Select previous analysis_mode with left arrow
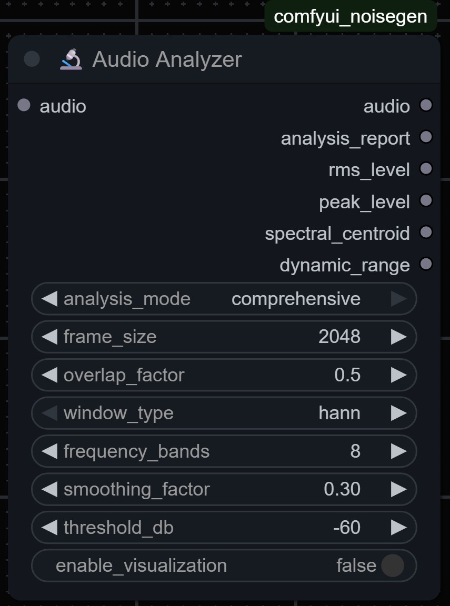This screenshot has height=606, width=450. click(49, 299)
